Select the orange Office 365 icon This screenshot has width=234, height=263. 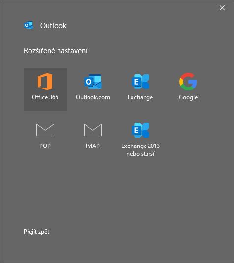[x=45, y=82]
